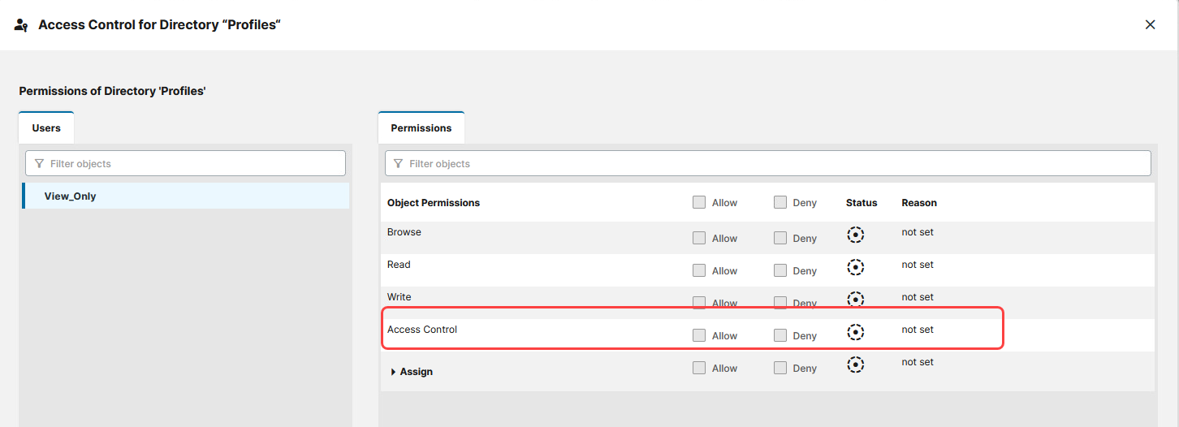Check the Deny box for Read

coord(780,270)
